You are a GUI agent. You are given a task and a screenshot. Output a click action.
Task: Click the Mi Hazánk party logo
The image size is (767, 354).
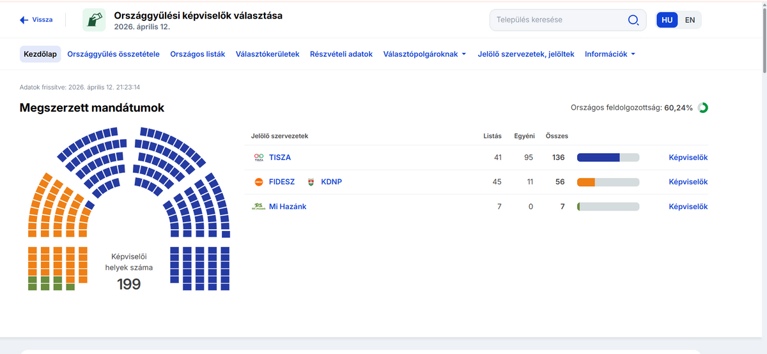[259, 207]
